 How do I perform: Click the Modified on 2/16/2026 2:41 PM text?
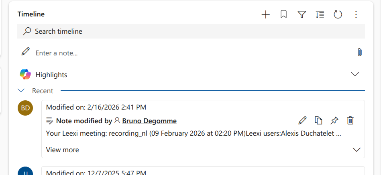pos(96,107)
